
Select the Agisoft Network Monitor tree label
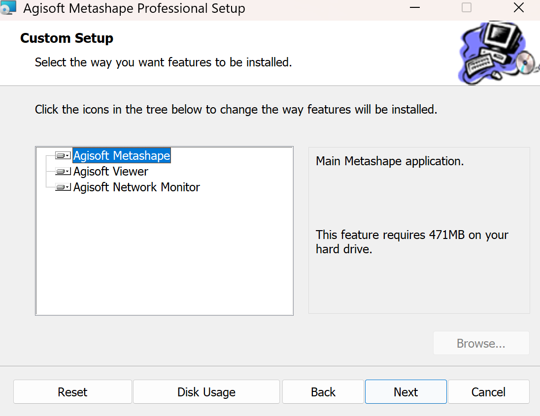[x=136, y=187]
